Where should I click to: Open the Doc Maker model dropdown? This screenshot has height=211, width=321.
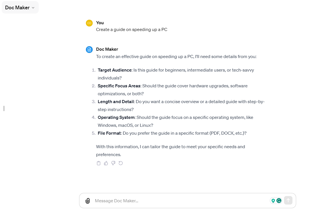click(20, 8)
